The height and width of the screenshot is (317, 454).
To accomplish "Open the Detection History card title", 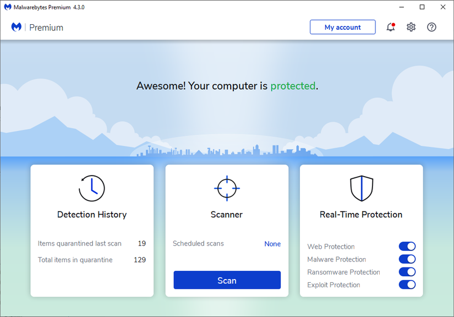I will pyautogui.click(x=91, y=214).
